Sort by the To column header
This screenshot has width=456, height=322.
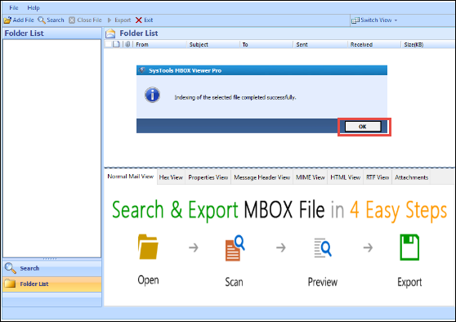click(x=266, y=44)
